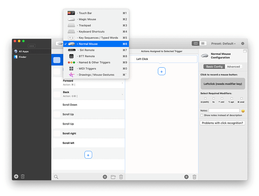Screen dimensions: 259x196
Task: Add action with plus icon in actions footer
Action: pyautogui.click(x=186, y=177)
